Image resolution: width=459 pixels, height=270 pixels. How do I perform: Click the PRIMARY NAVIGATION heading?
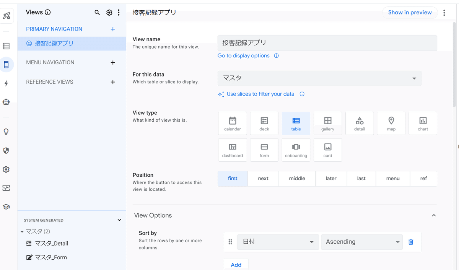click(x=54, y=29)
